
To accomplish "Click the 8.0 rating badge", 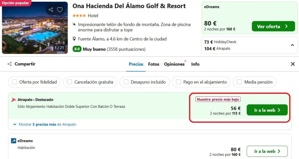I will pyautogui.click(x=77, y=49).
